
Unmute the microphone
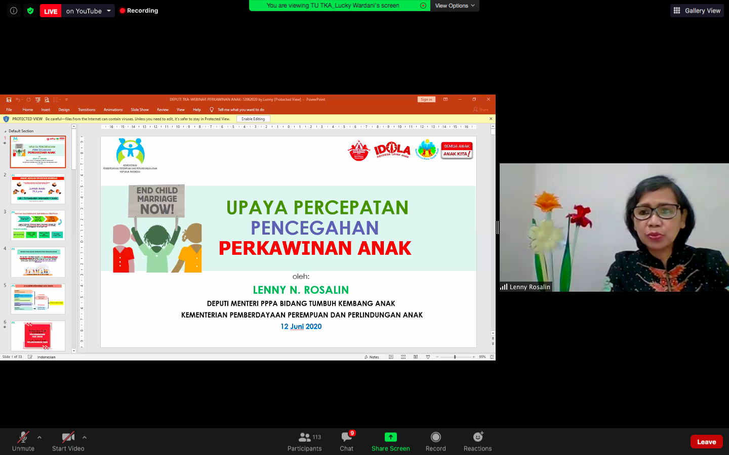pyautogui.click(x=23, y=441)
